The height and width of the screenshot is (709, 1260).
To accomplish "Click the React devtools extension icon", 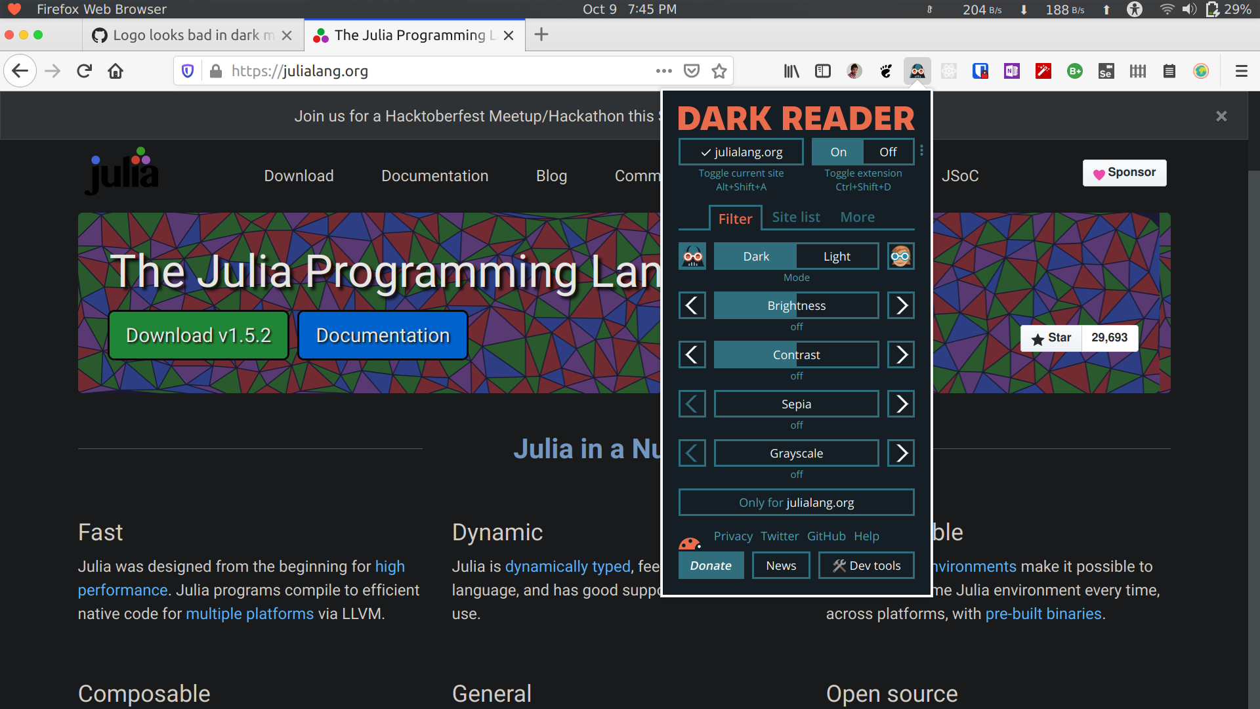I will (x=949, y=71).
